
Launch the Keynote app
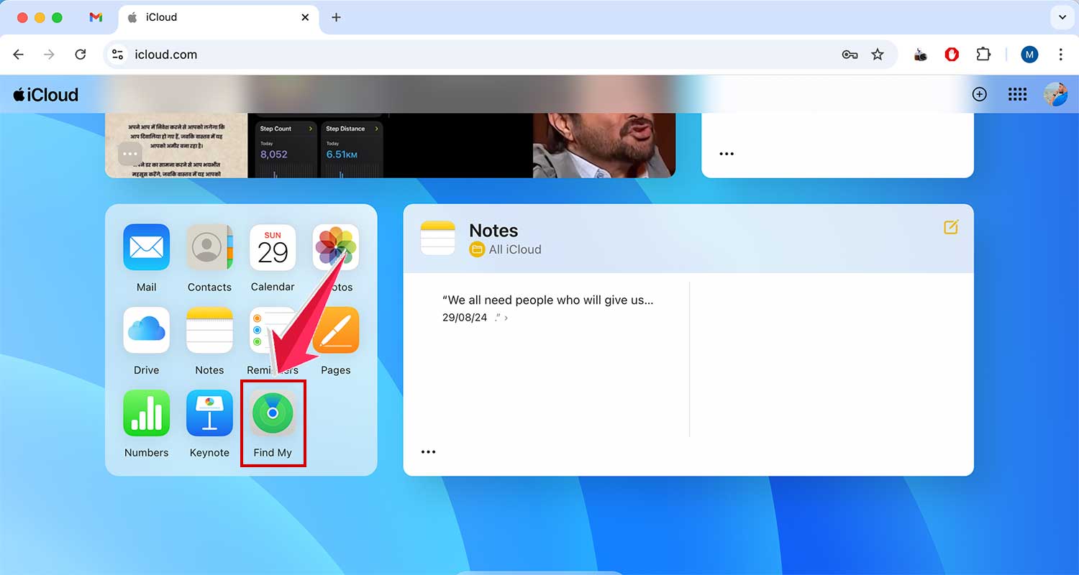[x=209, y=413]
